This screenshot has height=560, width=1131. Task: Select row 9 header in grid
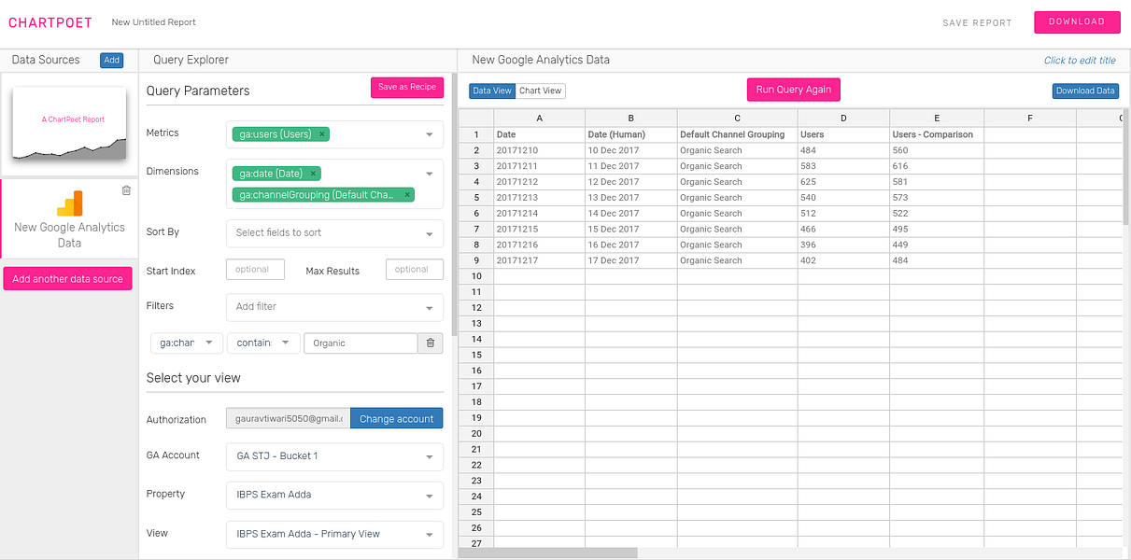click(x=476, y=260)
